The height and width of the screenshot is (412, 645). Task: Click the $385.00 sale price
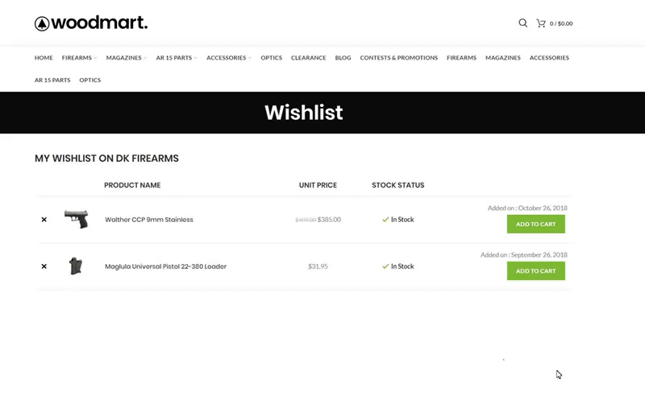click(329, 220)
